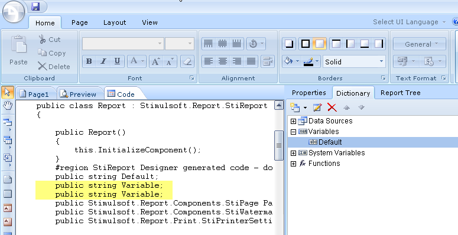Select the highlighted no-borders button
Screen dimensions: 458x235
(x=320, y=44)
